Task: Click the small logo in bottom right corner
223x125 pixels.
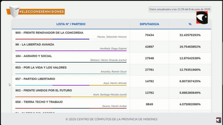Action: 218,120
